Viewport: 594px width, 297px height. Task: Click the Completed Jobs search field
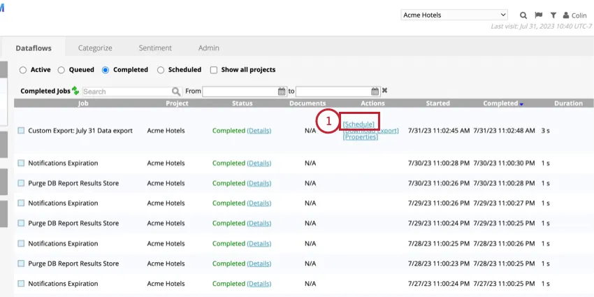126,92
